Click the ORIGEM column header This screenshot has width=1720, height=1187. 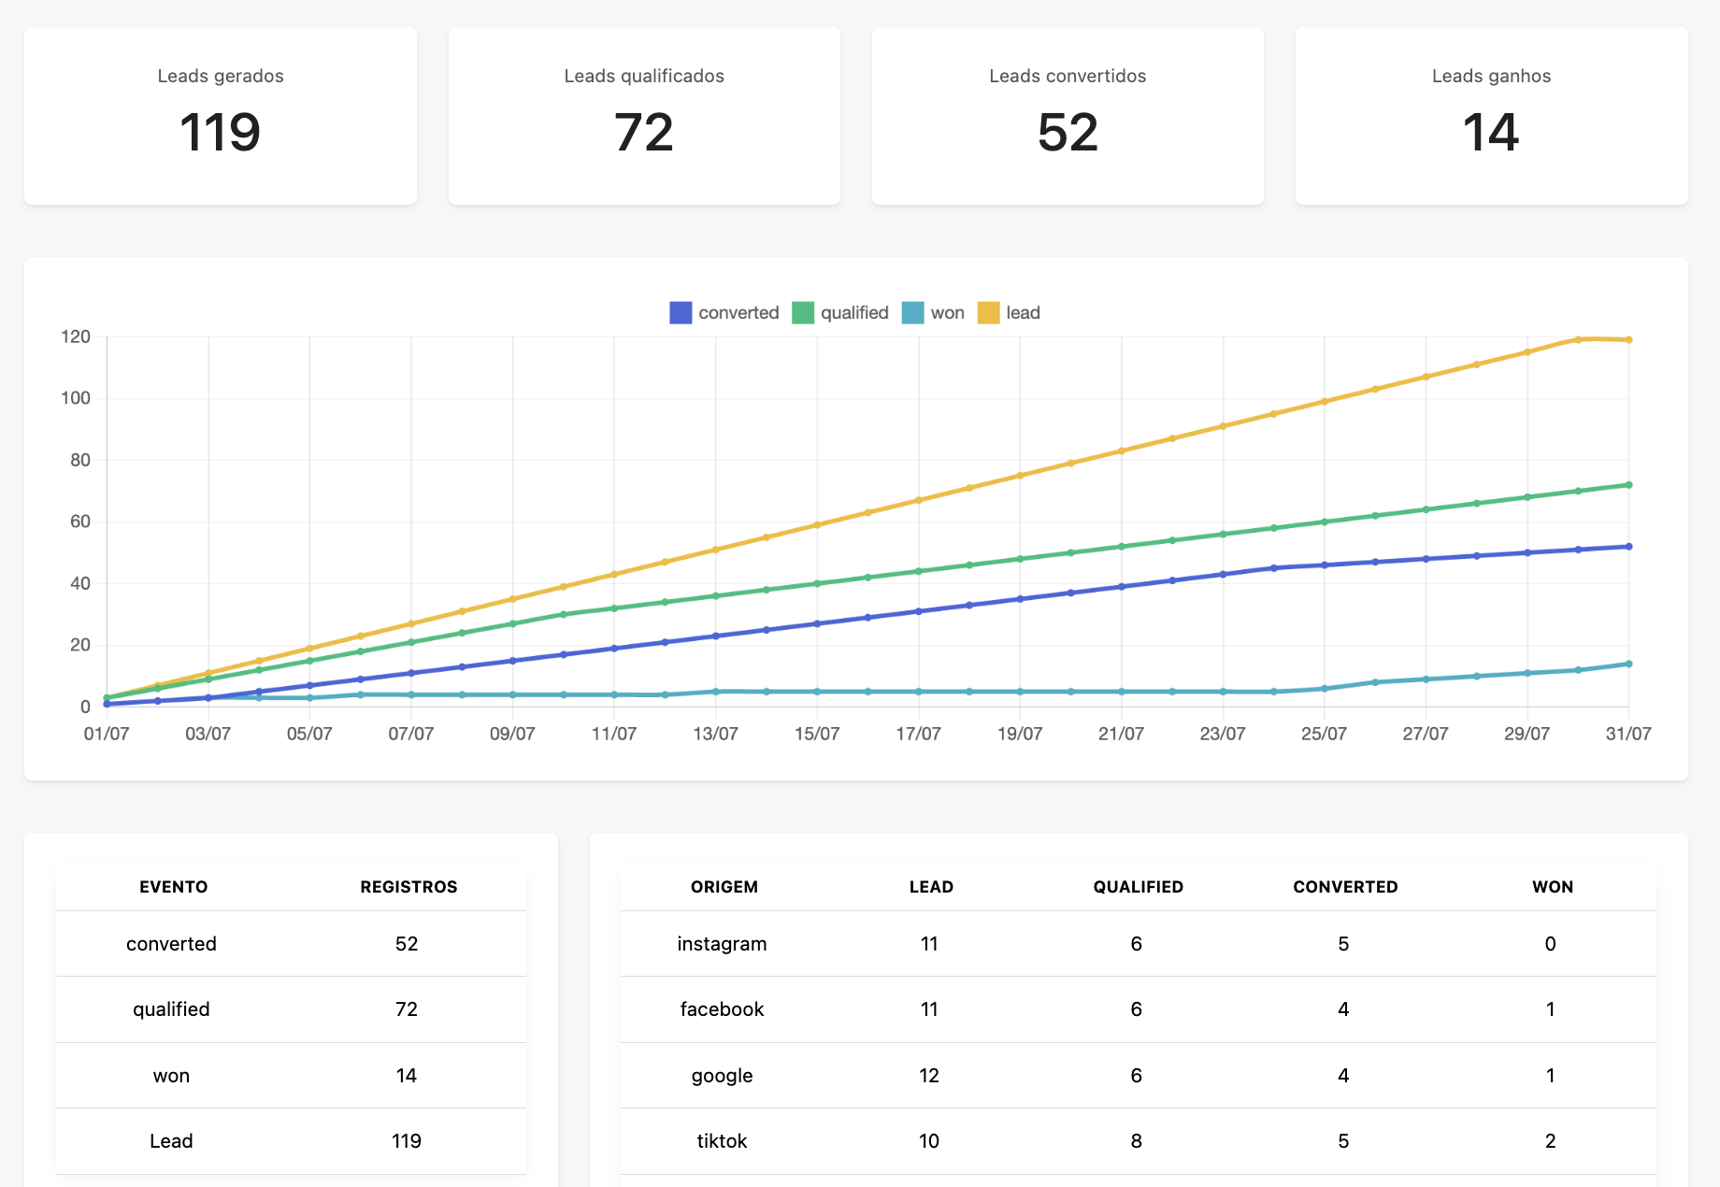click(x=724, y=887)
